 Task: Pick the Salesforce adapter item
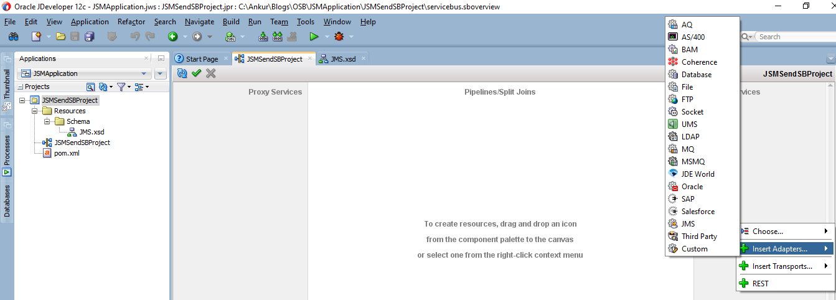[698, 212]
